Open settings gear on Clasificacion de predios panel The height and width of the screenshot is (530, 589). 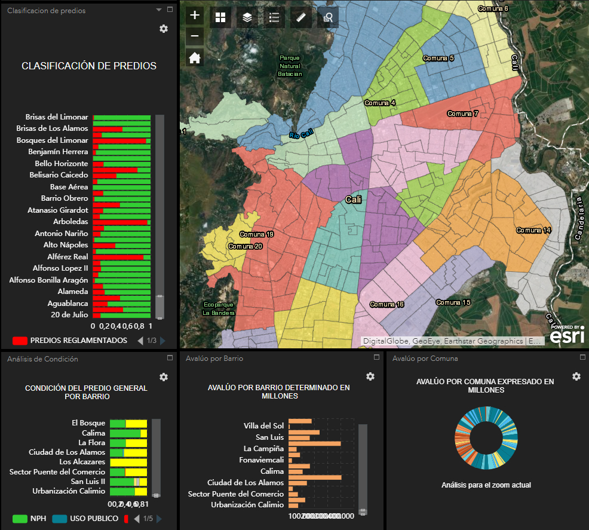(164, 29)
